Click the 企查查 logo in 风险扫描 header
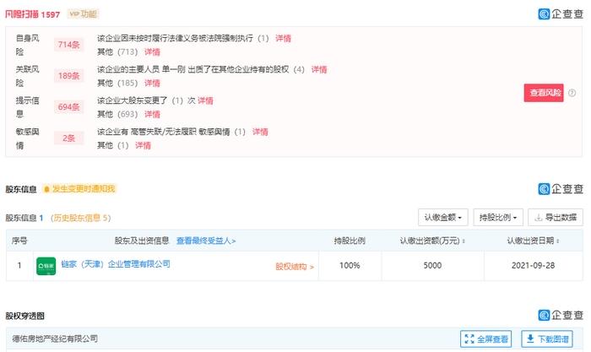The image size is (591, 352). point(561,14)
